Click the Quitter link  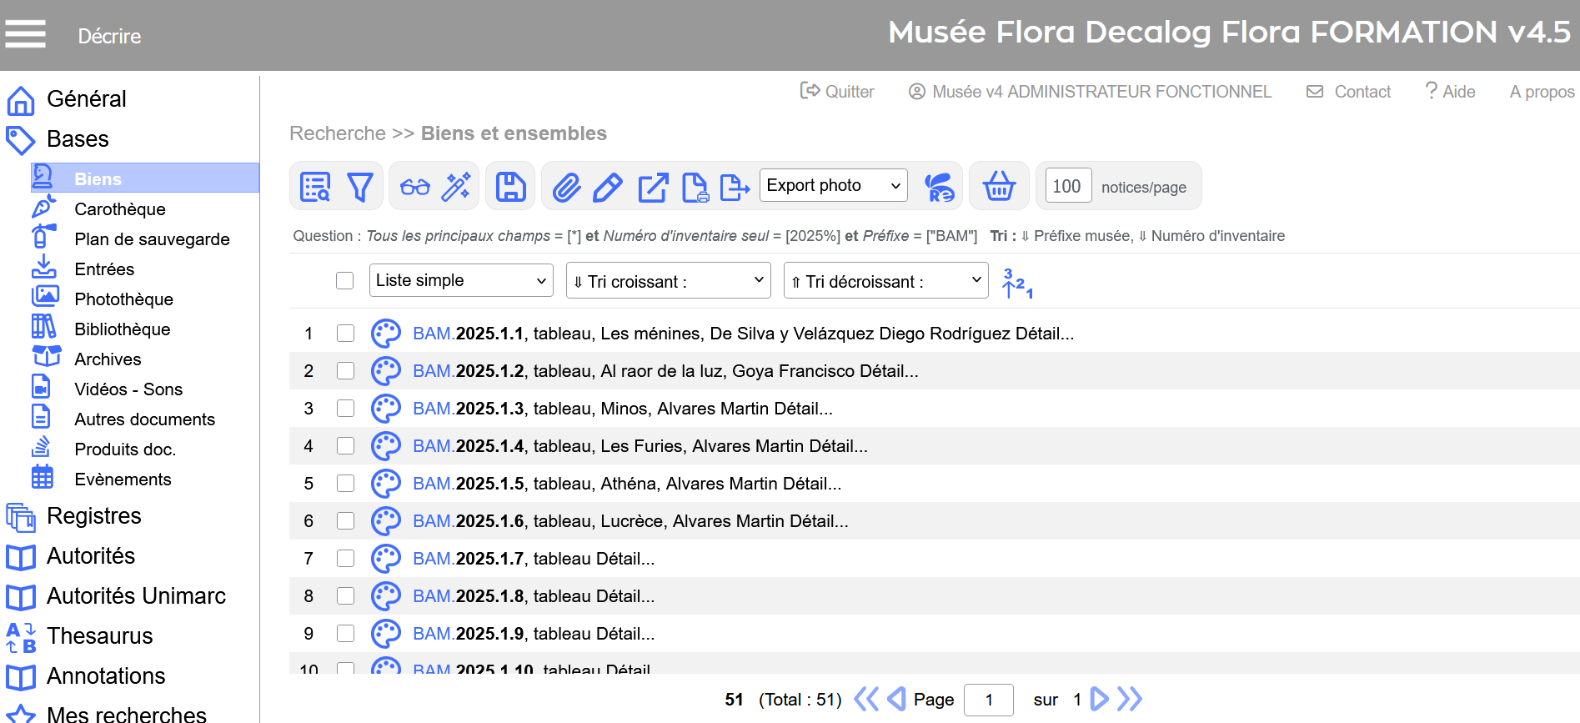click(837, 92)
